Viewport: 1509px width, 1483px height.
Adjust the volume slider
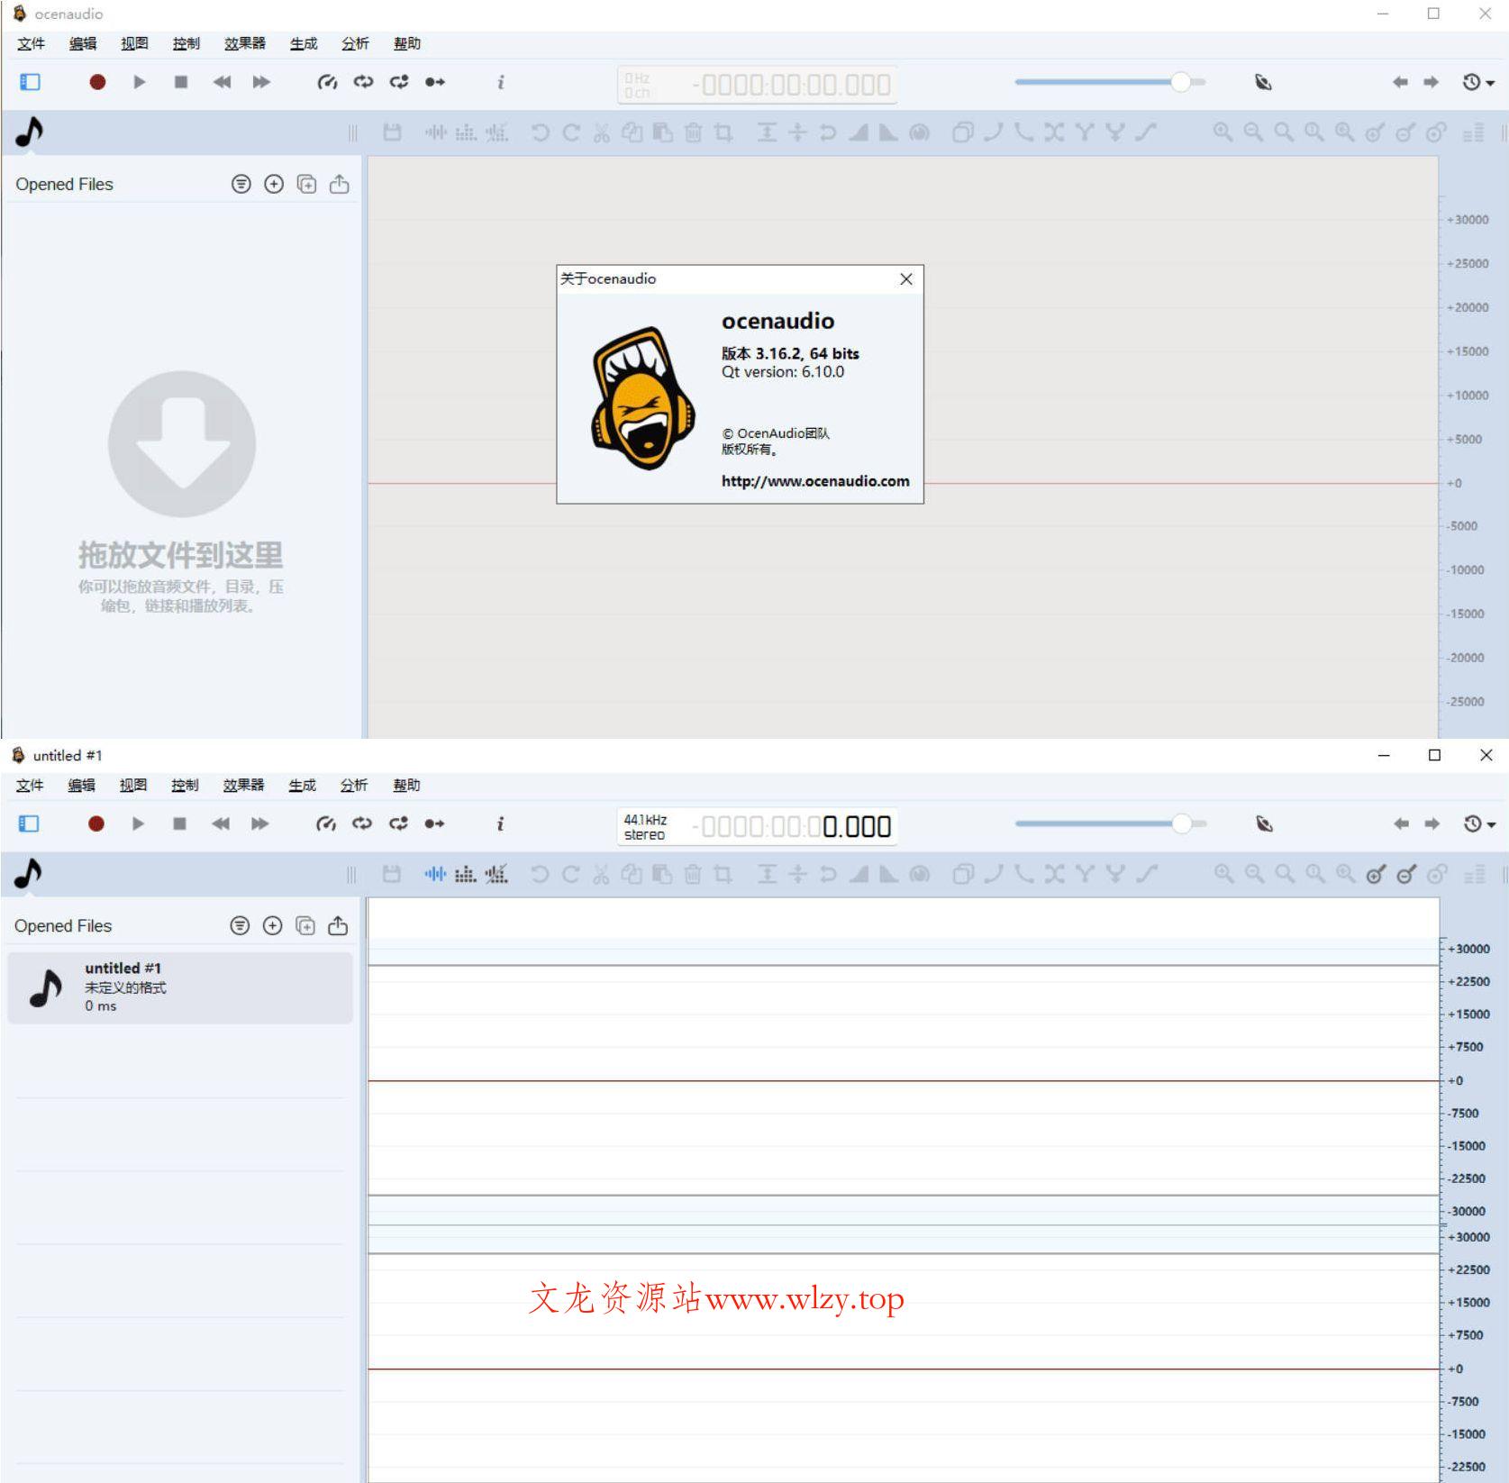[1182, 81]
